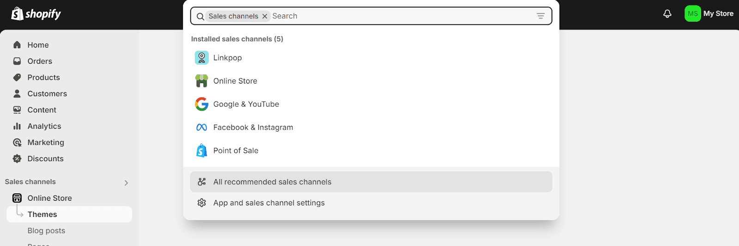Click the Sales channels sidebar heading
The width and height of the screenshot is (739, 246).
[30, 182]
